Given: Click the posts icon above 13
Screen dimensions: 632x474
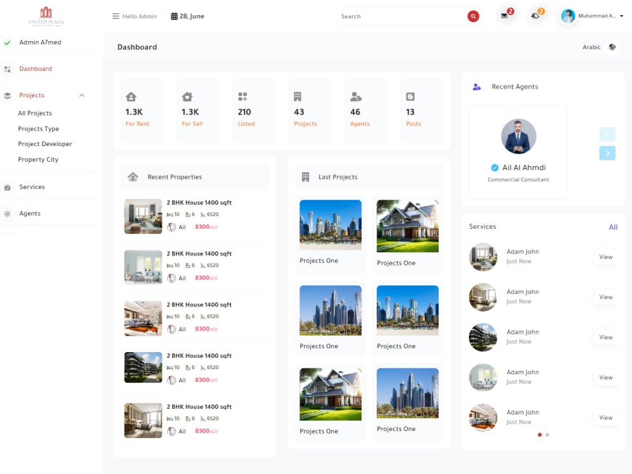Looking at the screenshot, I should (x=410, y=97).
